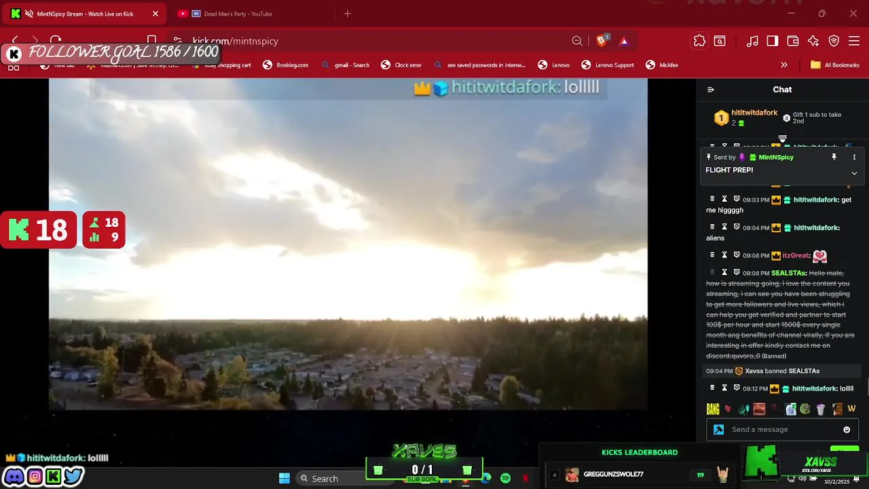The width and height of the screenshot is (869, 489).
Task: Bookmark this page from the address bar
Action: (x=152, y=41)
